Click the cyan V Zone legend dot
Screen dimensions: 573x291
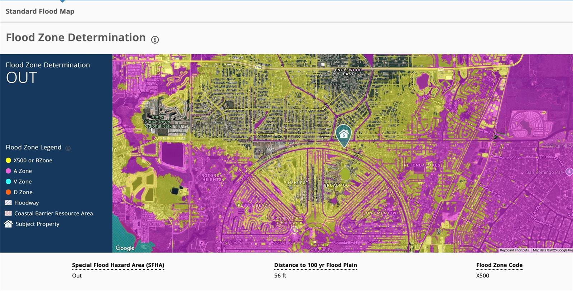pos(9,182)
